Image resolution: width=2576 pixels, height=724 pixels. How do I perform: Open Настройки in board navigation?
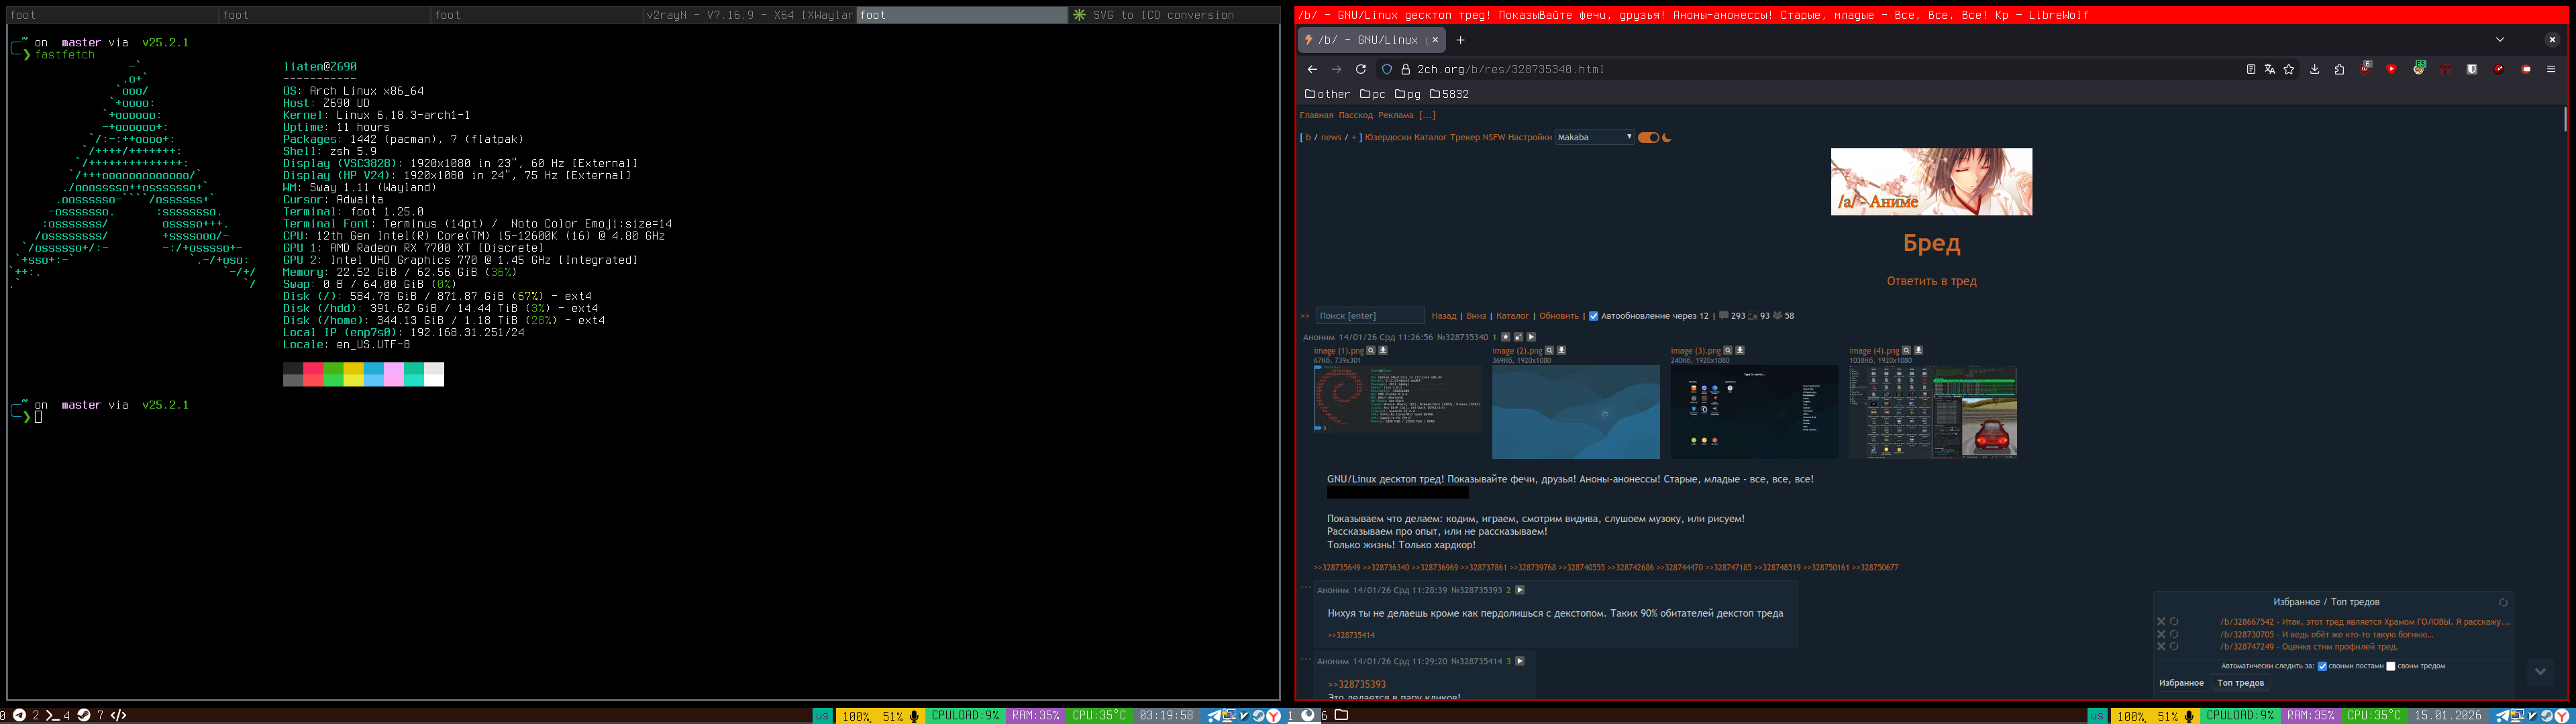pyautogui.click(x=1530, y=137)
